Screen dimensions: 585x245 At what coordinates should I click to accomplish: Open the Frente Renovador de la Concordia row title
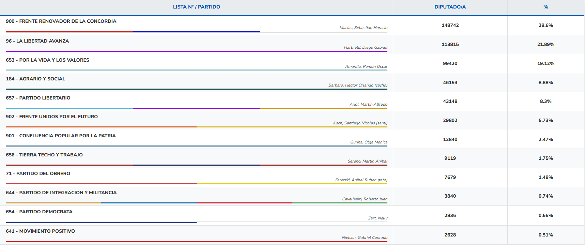[61, 21]
